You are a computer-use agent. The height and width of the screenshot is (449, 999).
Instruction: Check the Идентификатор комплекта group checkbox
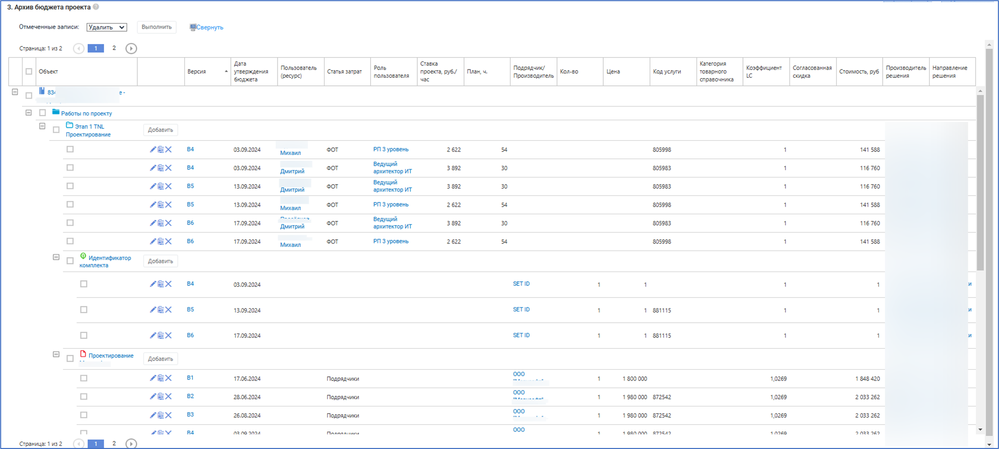point(70,261)
